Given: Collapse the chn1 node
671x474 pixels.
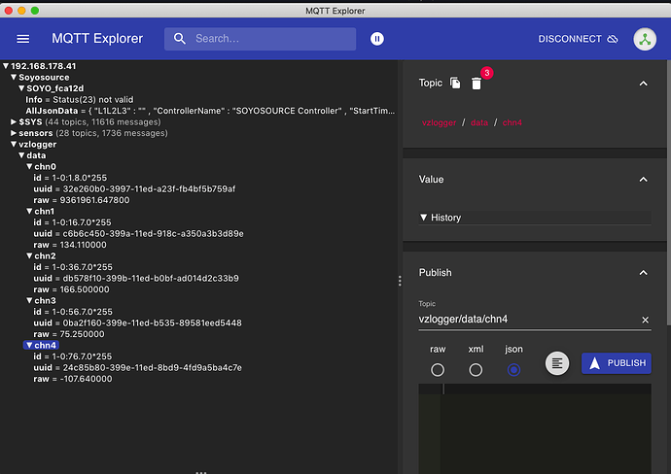Looking at the screenshot, I should (29, 211).
